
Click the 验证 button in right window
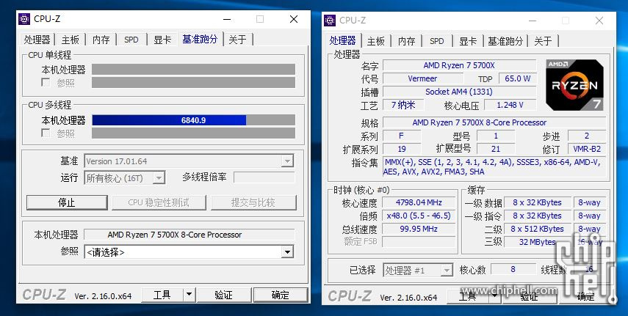coord(529,296)
